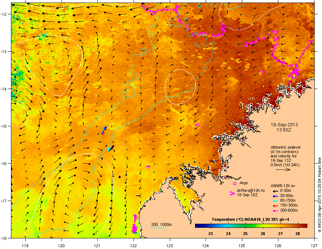Click the latitude axis label -18
The height and width of the screenshot is (249, 322).
[4, 238]
